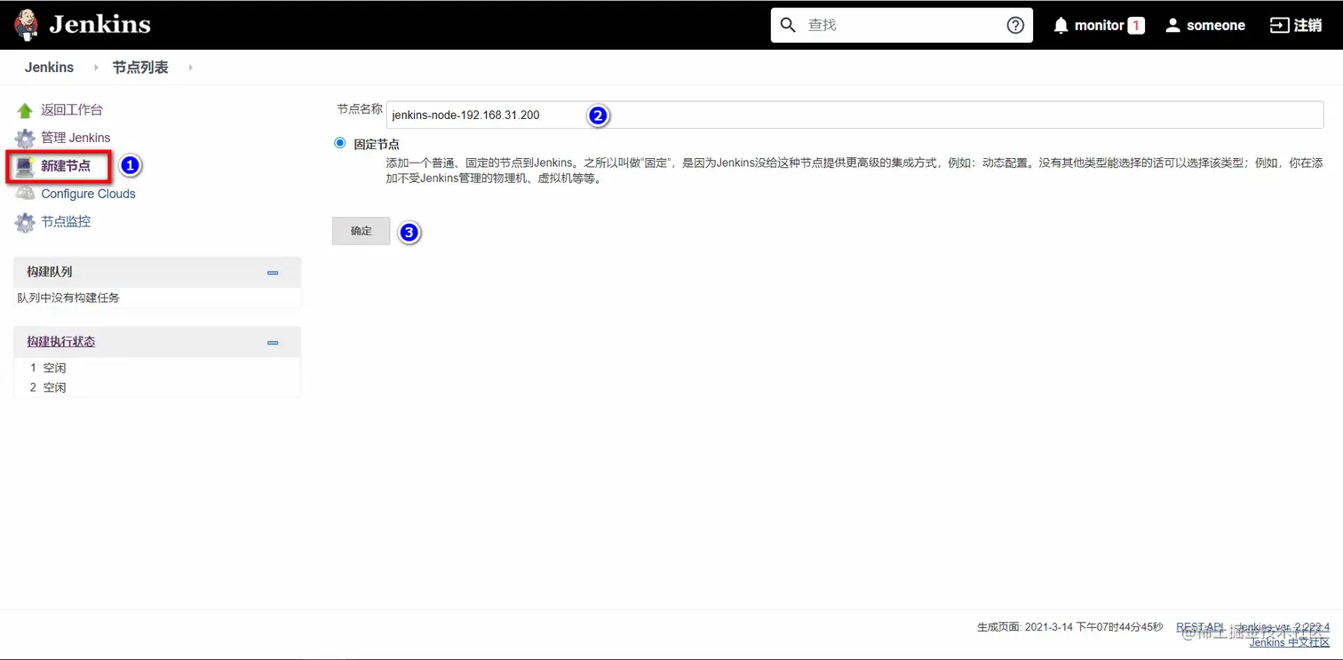Open the 节点列表 breadcrumb
This screenshot has height=660, width=1343.
(x=140, y=68)
